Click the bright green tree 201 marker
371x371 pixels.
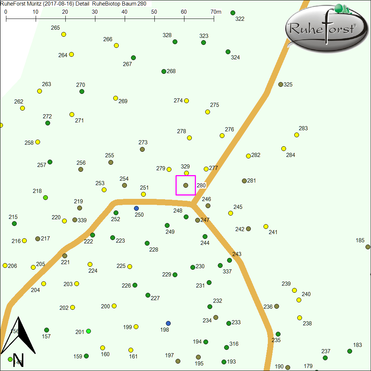(88, 331)
